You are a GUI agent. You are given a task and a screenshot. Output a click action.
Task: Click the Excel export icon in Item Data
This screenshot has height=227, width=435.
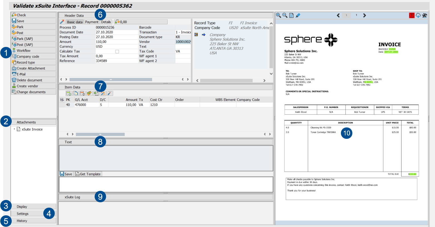point(96,93)
